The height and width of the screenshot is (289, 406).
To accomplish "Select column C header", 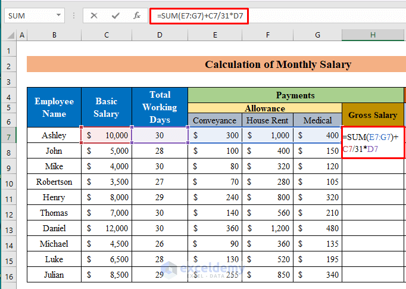I will tap(107, 36).
